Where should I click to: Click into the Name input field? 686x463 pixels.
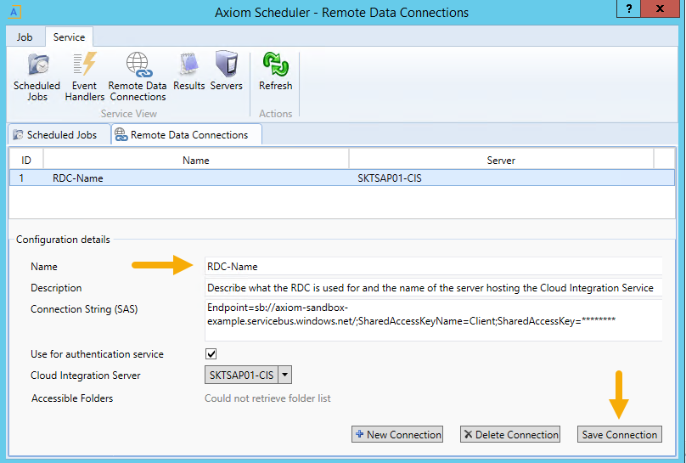click(x=433, y=267)
